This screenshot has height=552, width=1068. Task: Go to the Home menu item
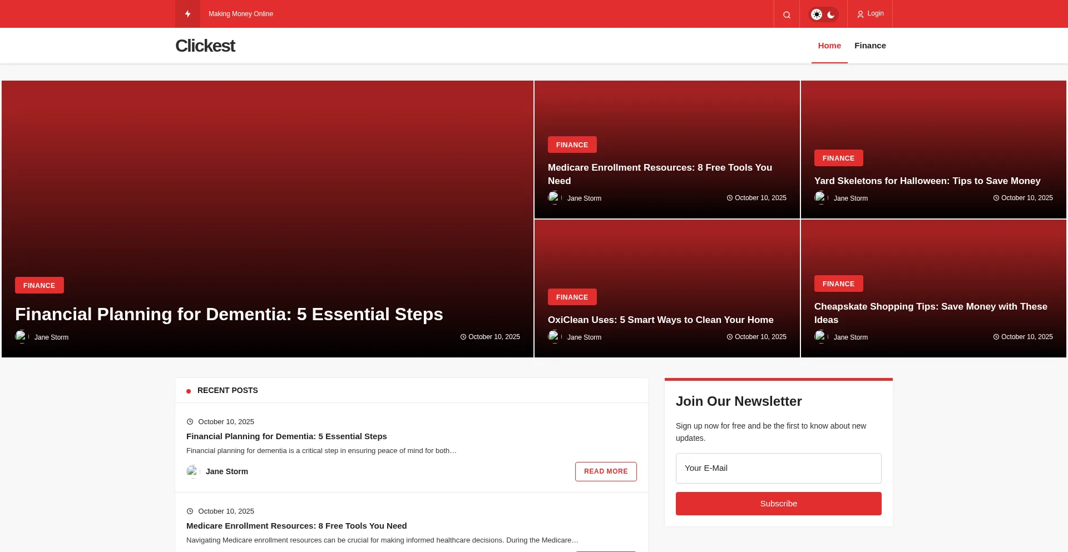pyautogui.click(x=829, y=46)
